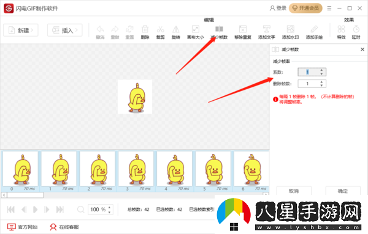Open the Official Website (官方网站) link
368x234 pixels.
coord(23,227)
